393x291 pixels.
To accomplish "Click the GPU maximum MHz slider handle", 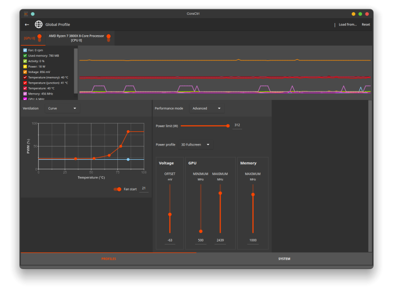I will 220,193.
